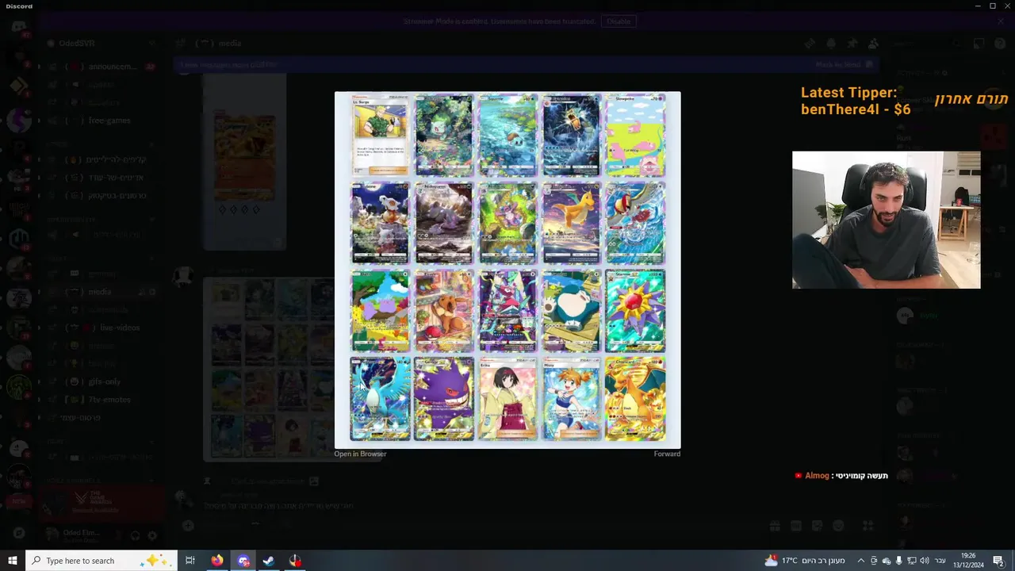The height and width of the screenshot is (571, 1015).
Task: Open Task View on the taskbar
Action: click(190, 561)
